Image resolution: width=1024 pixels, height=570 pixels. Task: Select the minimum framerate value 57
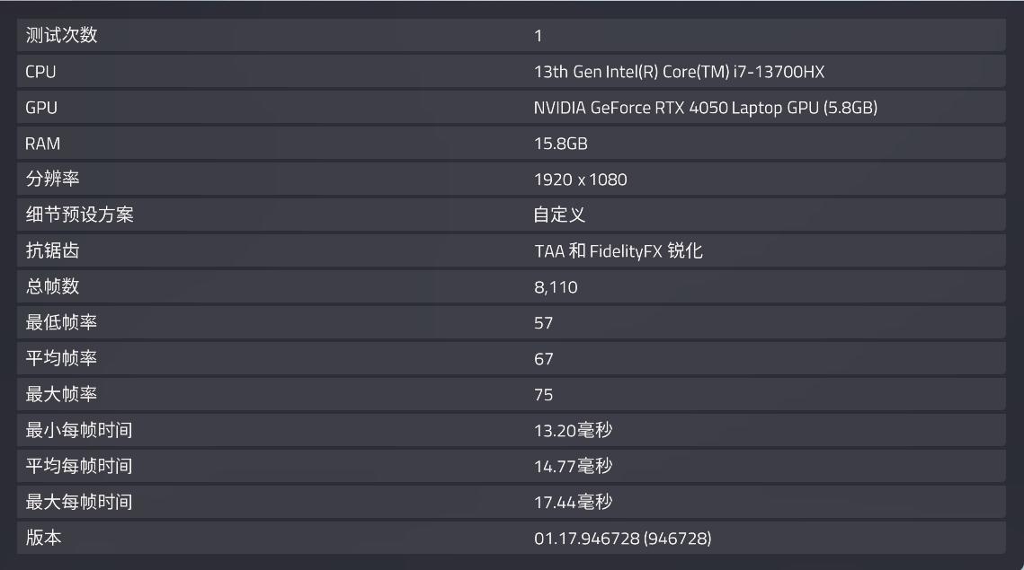pyautogui.click(x=539, y=322)
